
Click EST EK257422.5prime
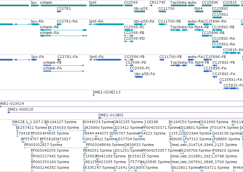point(31,128)
